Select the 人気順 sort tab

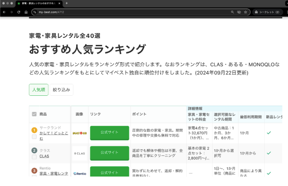pos(39,90)
